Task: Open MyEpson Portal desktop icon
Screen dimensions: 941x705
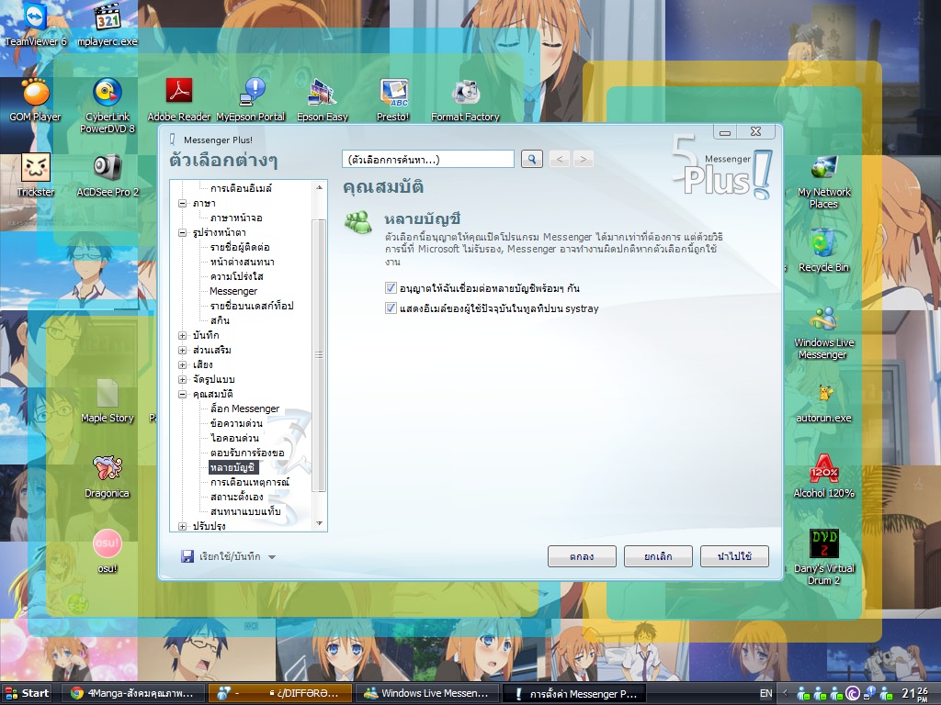Action: point(251,99)
